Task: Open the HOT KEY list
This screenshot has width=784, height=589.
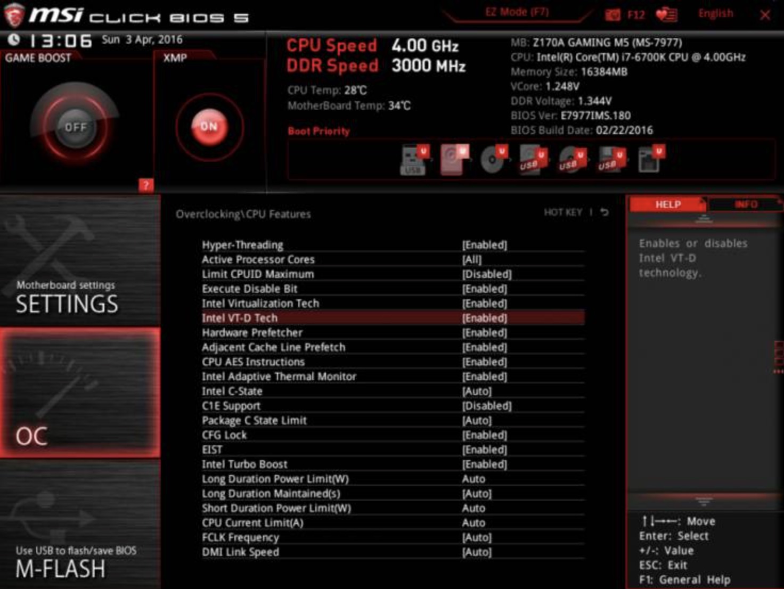Action: [x=563, y=212]
